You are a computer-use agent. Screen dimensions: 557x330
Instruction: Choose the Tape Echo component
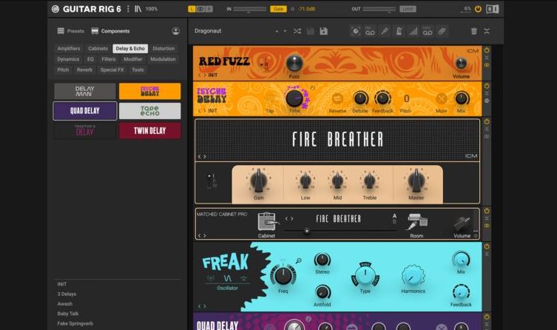pyautogui.click(x=150, y=111)
